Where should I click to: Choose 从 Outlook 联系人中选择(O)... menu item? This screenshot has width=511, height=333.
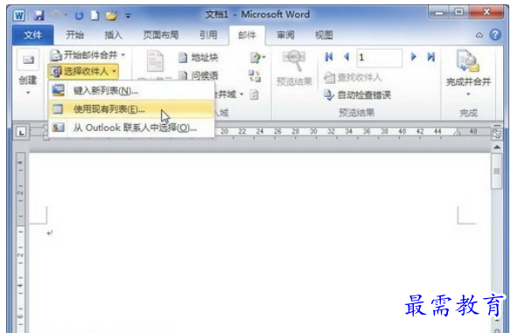click(131, 128)
